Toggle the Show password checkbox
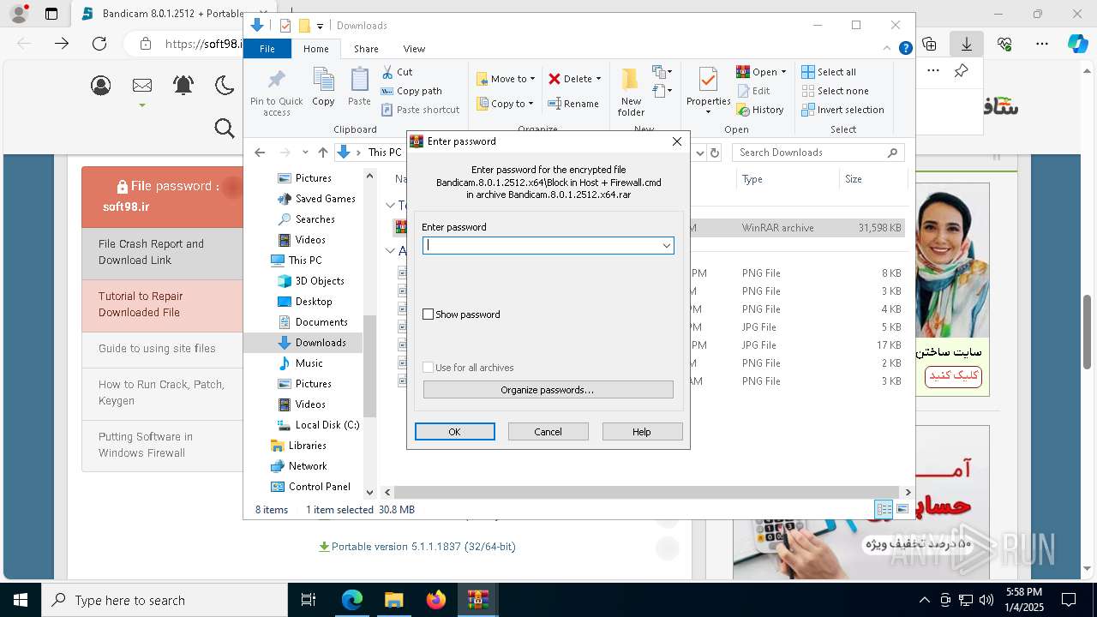The width and height of the screenshot is (1097, 617). (x=429, y=314)
